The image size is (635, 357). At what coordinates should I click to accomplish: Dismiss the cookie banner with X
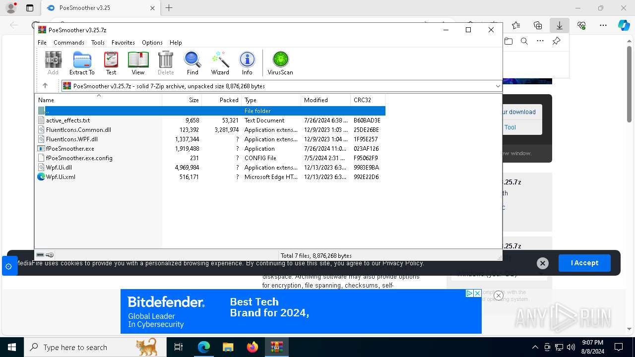coord(543,263)
